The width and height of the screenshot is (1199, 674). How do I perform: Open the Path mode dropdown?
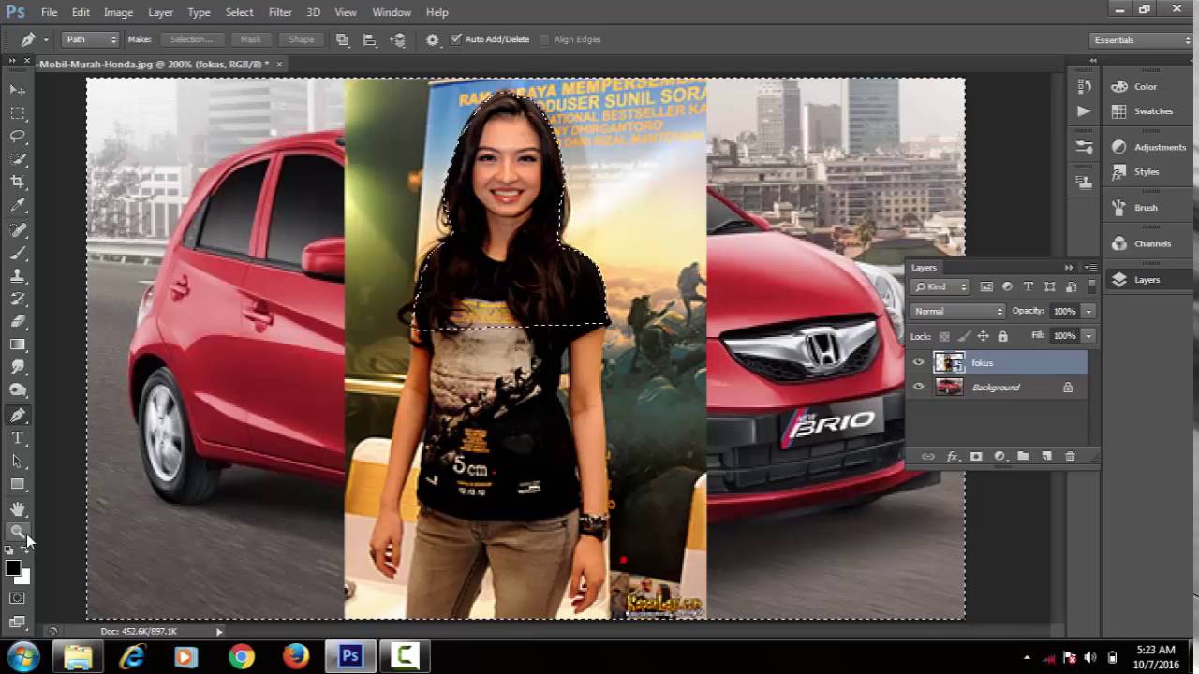click(x=91, y=39)
